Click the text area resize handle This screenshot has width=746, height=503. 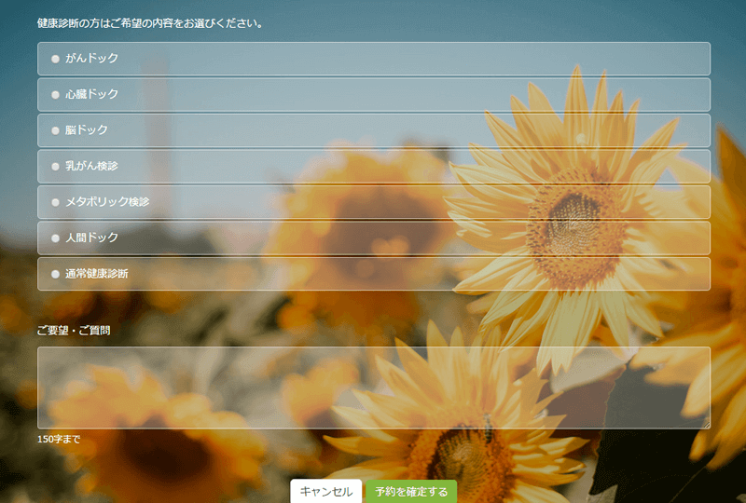[x=706, y=425]
